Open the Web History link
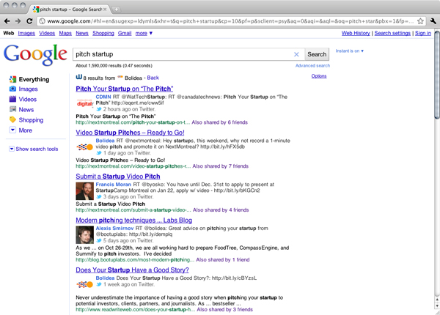The image size is (440, 315). 356,33
